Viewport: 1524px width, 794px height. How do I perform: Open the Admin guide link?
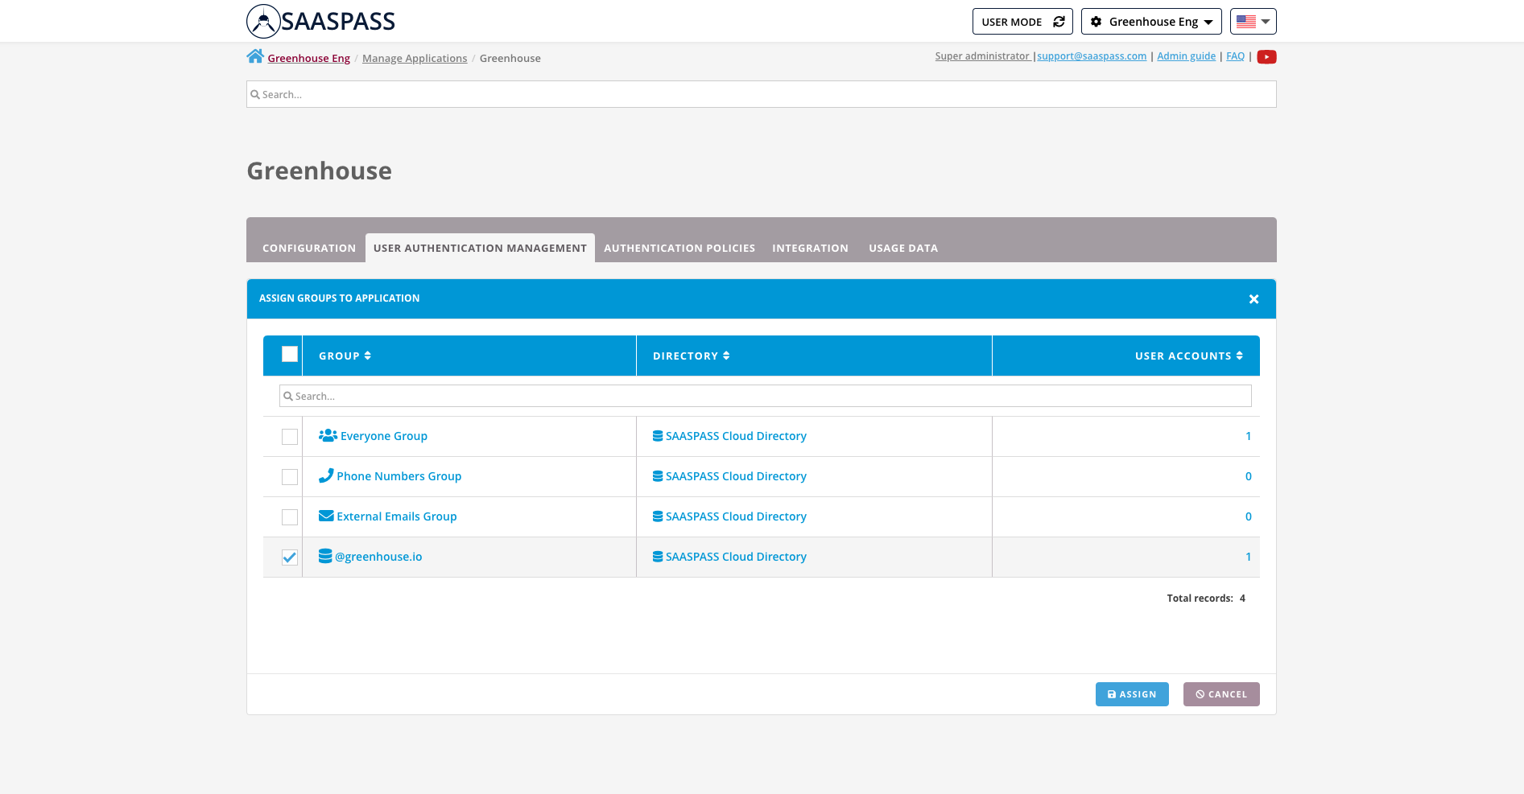pos(1186,56)
